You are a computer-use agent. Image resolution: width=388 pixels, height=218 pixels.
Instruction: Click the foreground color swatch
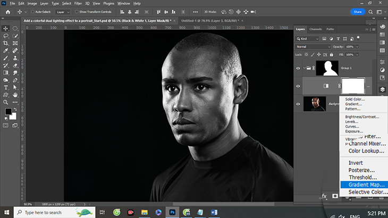tap(9, 112)
